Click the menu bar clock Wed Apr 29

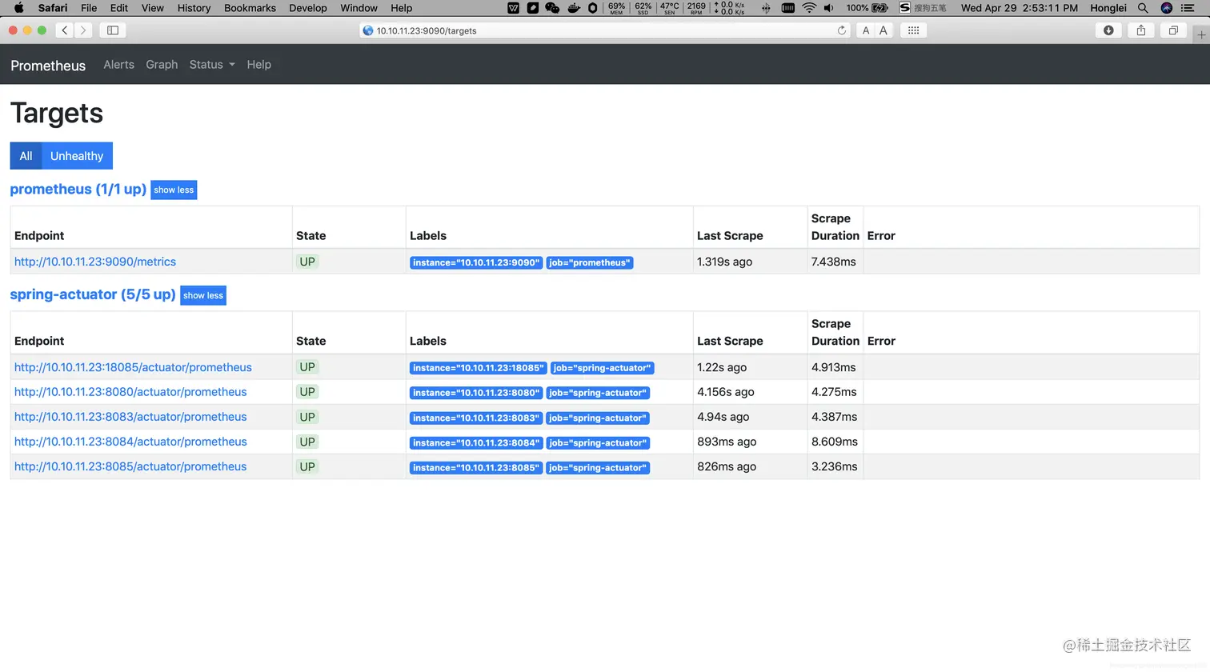1020,8
